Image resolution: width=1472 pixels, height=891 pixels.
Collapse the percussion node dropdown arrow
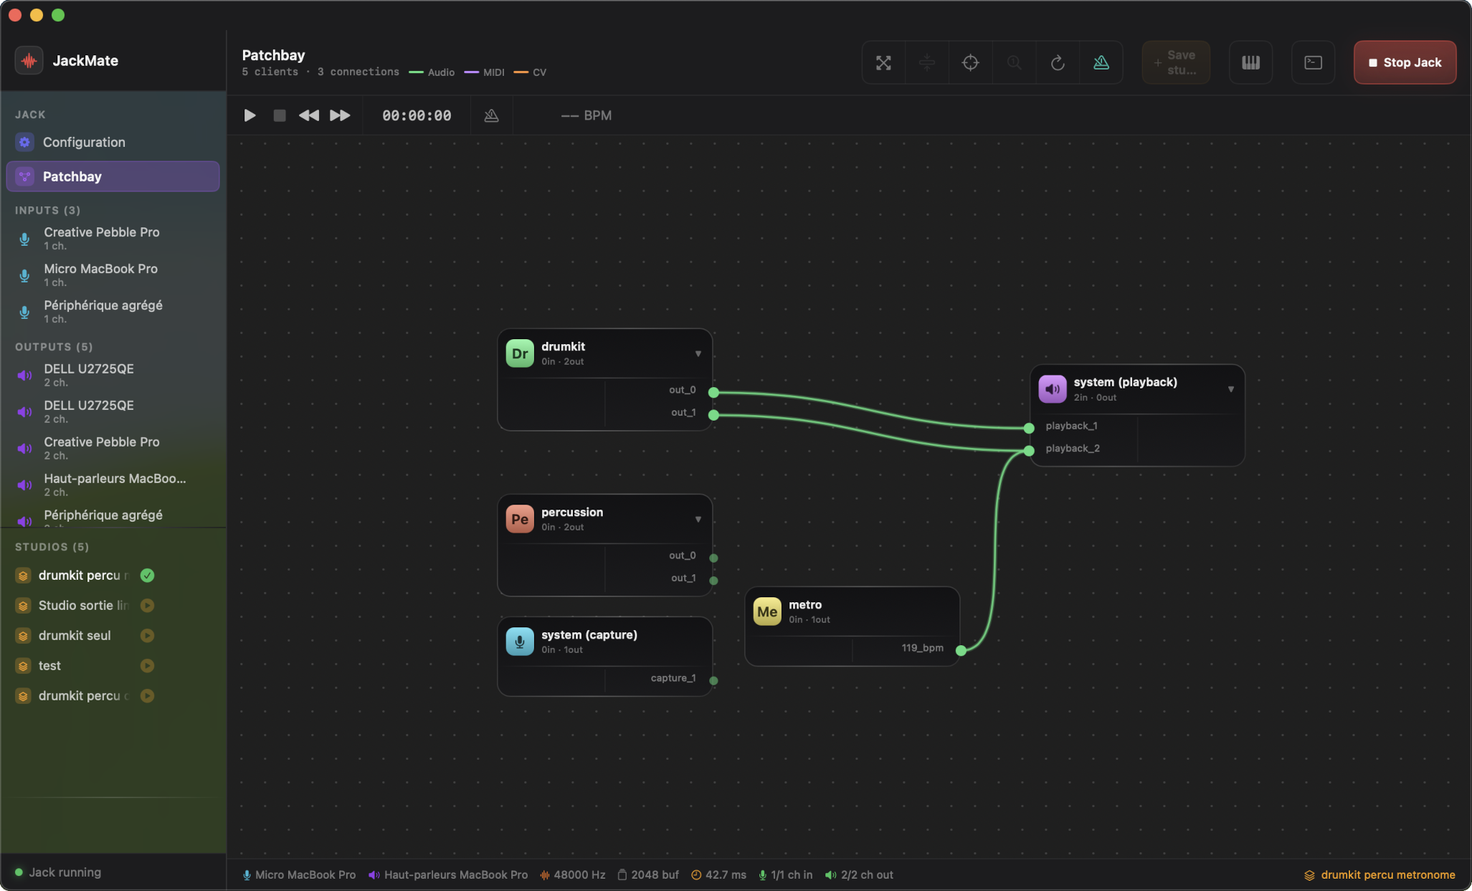point(698,519)
